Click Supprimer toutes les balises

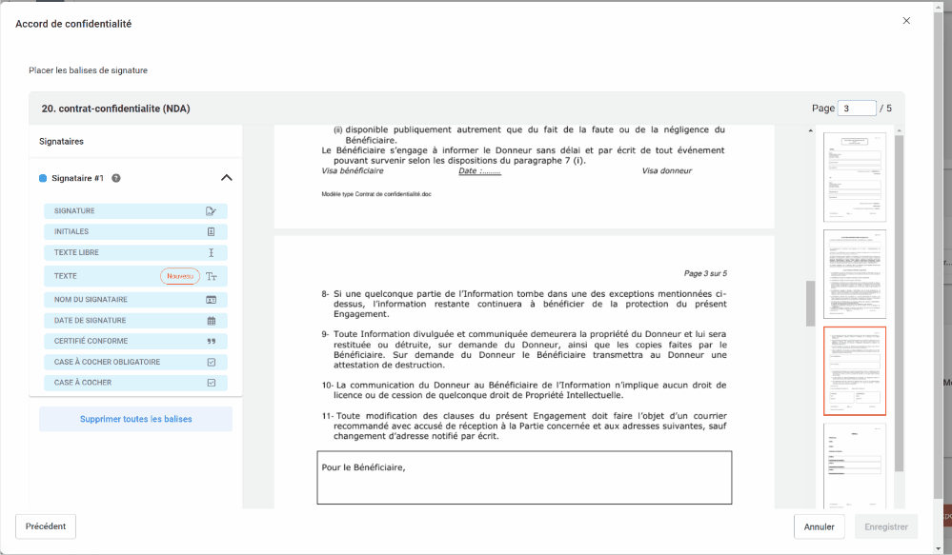135,419
